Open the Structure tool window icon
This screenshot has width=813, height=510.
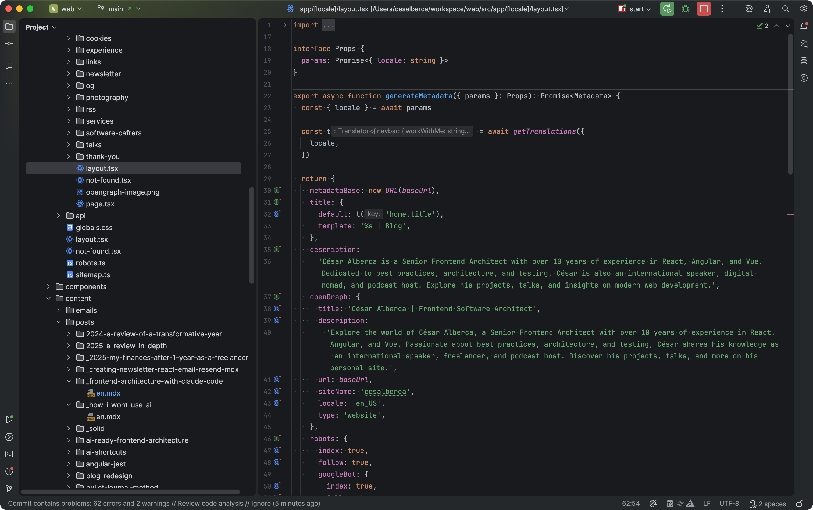pyautogui.click(x=9, y=66)
